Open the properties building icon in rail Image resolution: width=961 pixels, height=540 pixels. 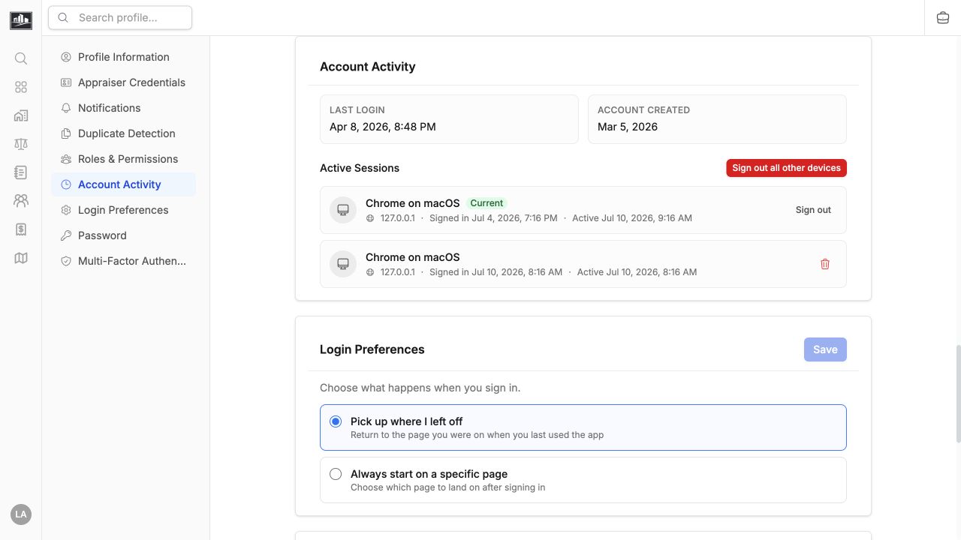[x=21, y=115]
